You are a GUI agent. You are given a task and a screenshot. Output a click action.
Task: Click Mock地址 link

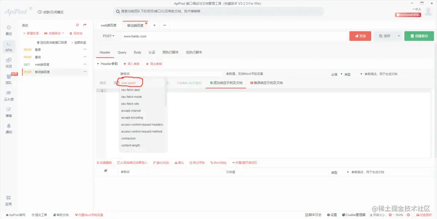click(218, 163)
